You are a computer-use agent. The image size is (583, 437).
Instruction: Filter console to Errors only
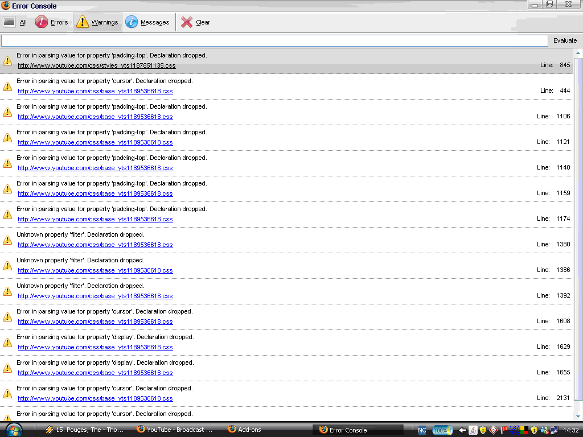click(x=52, y=22)
